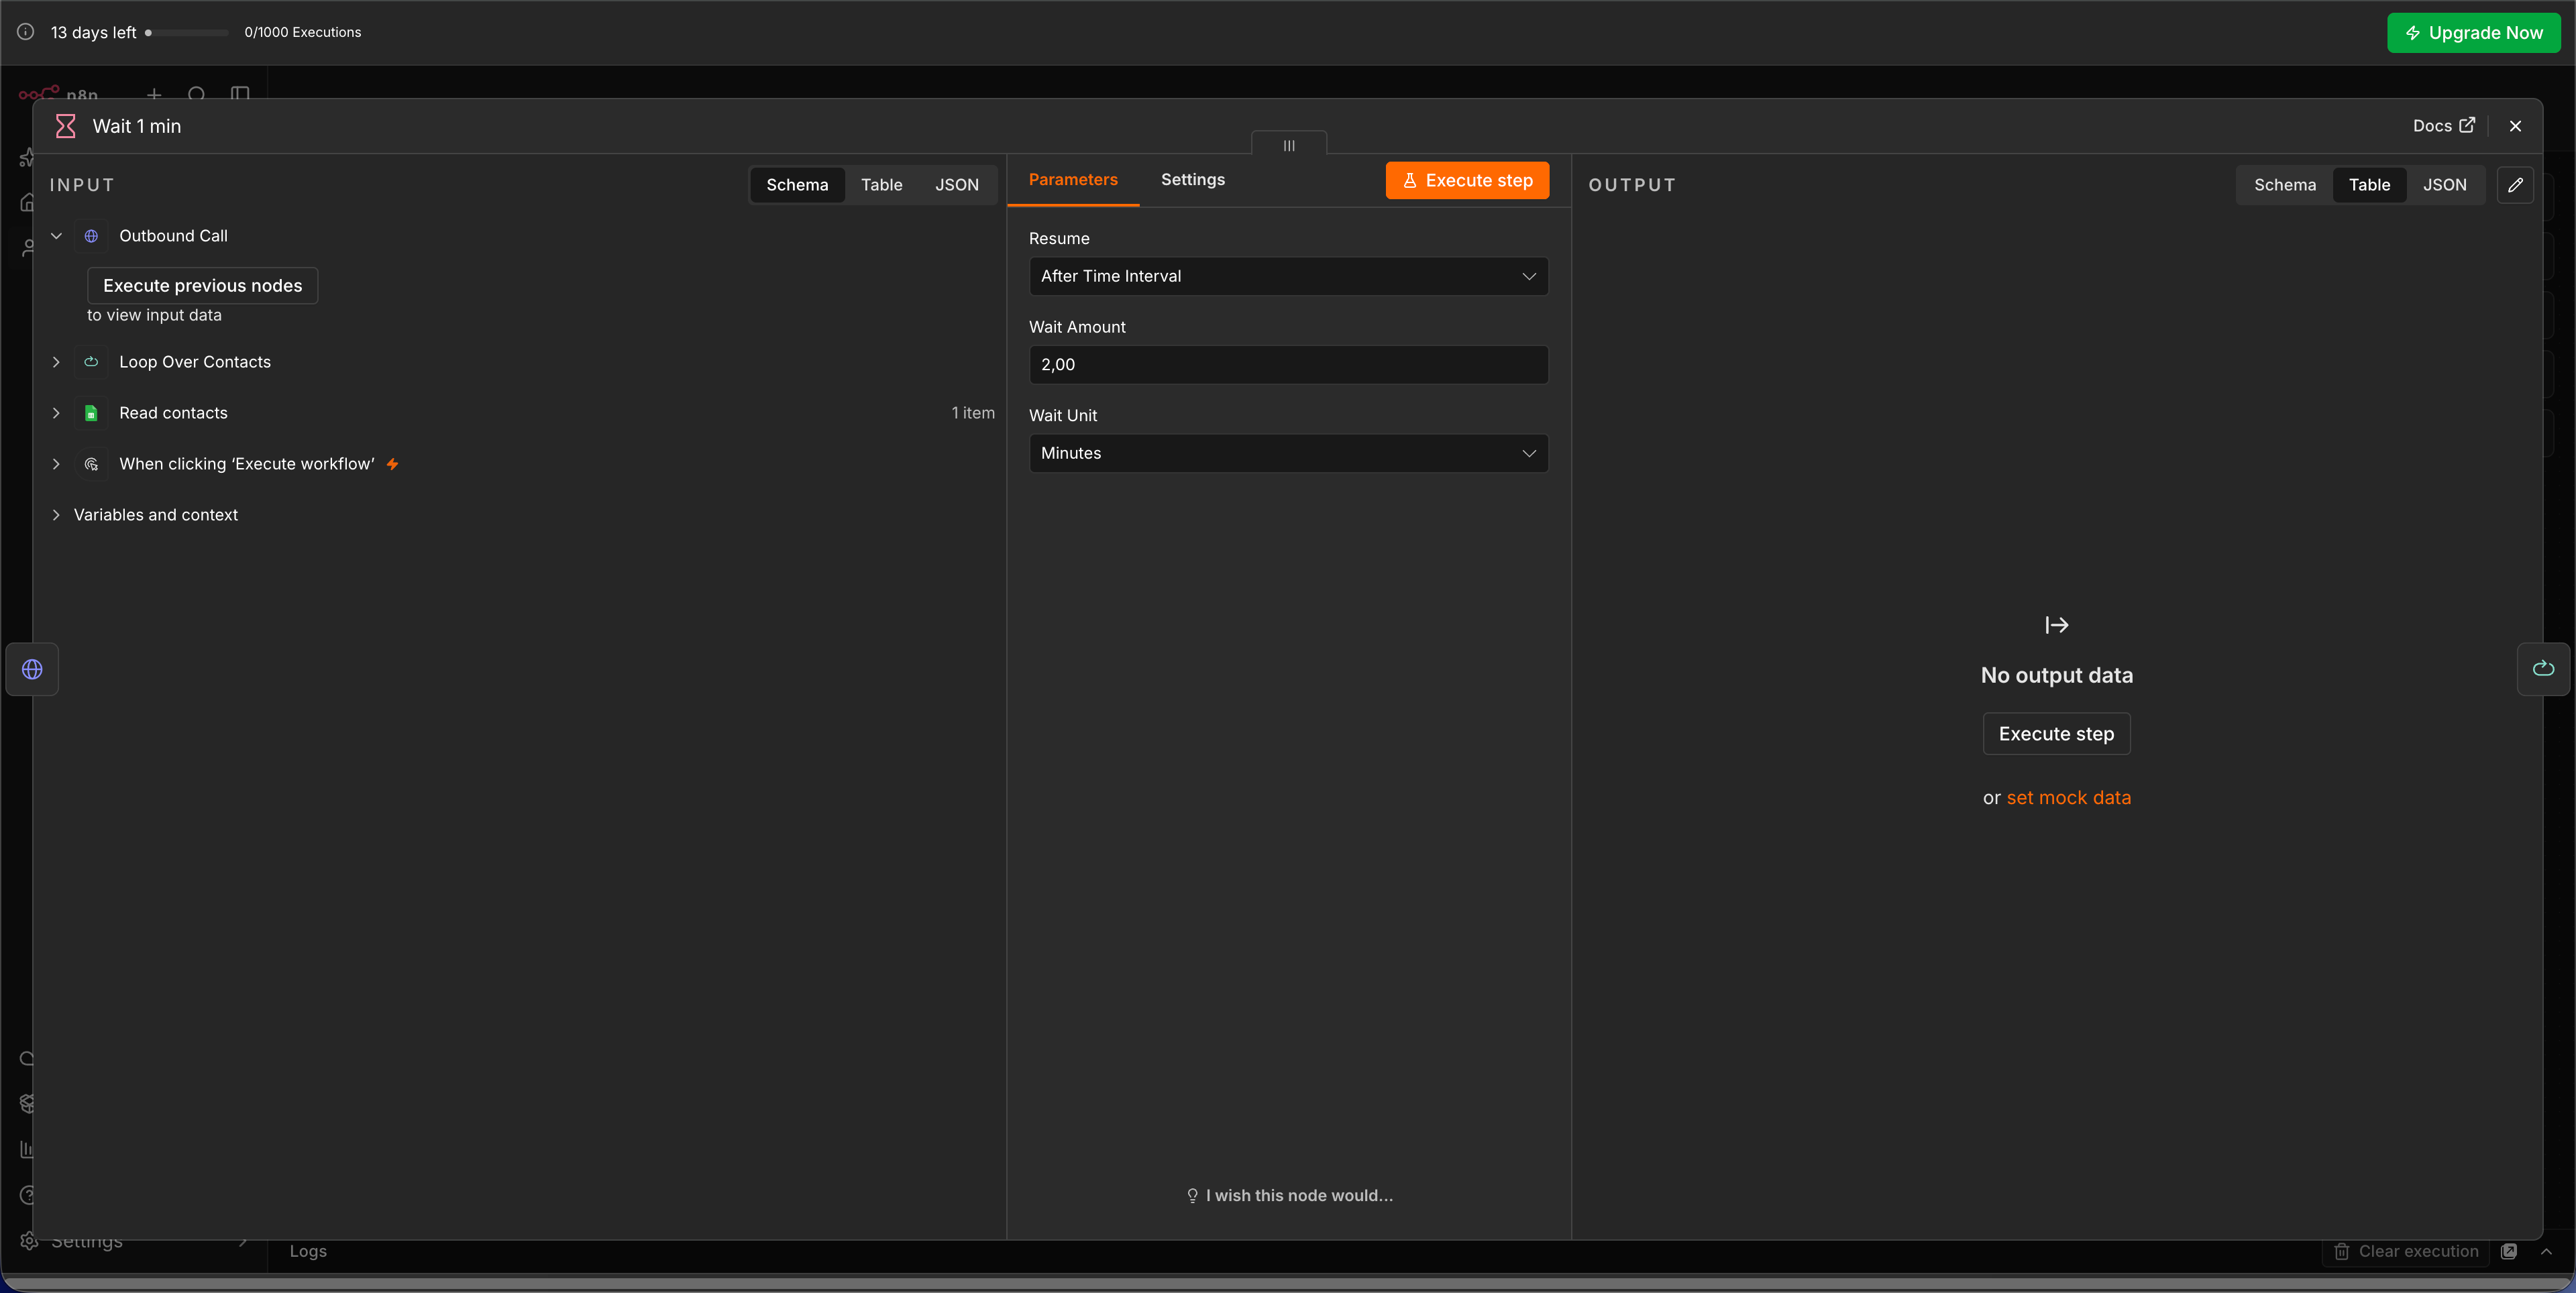This screenshot has width=2576, height=1293.
Task: Collapse logs panel with chevron up
Action: [x=2546, y=1251]
